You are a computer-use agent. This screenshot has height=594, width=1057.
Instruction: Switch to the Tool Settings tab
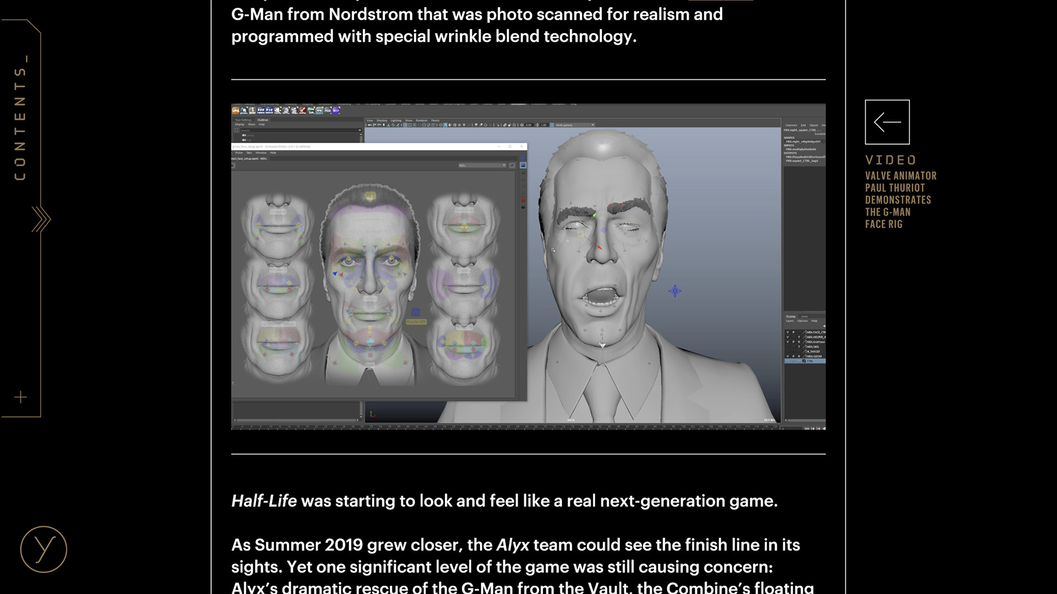coord(243,120)
